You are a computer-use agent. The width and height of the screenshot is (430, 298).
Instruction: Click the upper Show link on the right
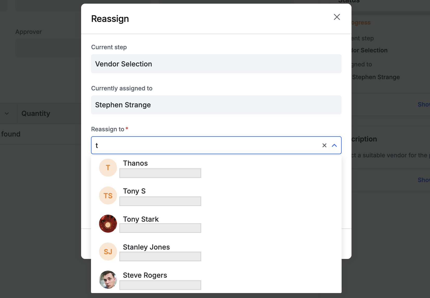[424, 104]
